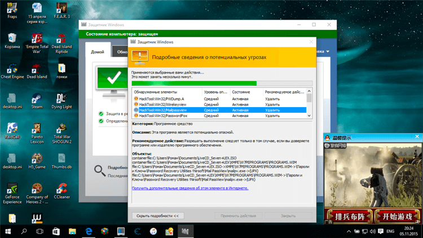Select the HackTool:Win32/PWDump.A row
423x238 pixels.
click(219, 99)
